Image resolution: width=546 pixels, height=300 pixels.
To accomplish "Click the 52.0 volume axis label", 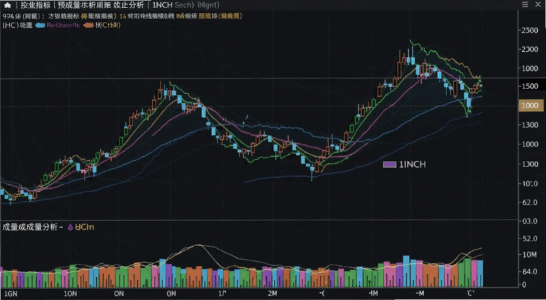I will pos(530,239).
